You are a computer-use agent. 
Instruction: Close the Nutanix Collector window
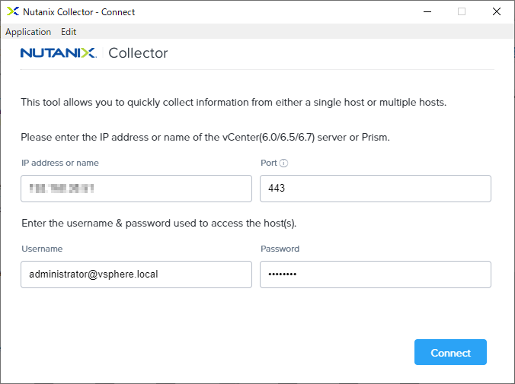click(497, 11)
